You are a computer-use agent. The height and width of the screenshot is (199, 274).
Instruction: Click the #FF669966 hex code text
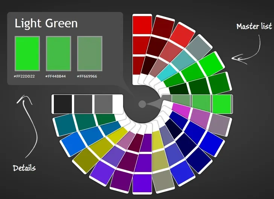[87, 76]
